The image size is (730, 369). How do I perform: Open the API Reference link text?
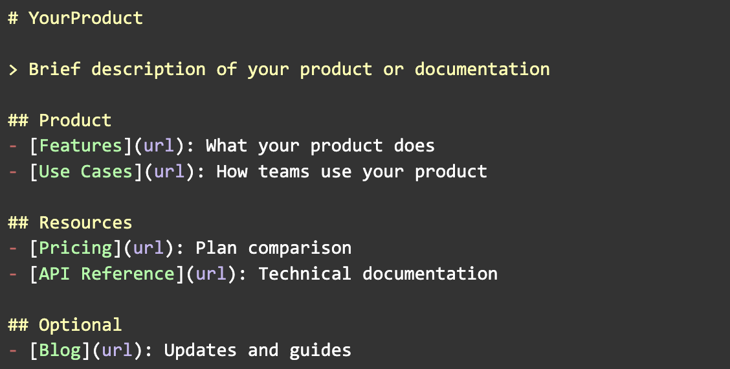pyautogui.click(x=106, y=274)
